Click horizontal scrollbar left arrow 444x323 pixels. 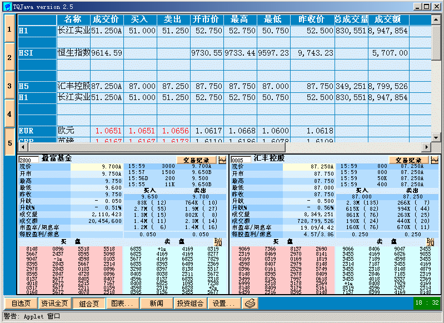[x=23, y=147]
